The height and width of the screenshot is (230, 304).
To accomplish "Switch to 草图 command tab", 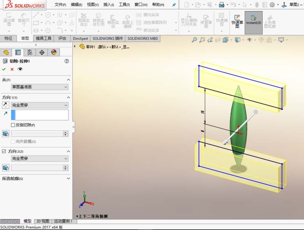I will pyautogui.click(x=25, y=38).
